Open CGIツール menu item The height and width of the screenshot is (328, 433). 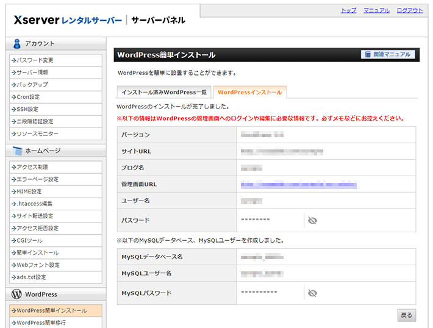coord(55,240)
